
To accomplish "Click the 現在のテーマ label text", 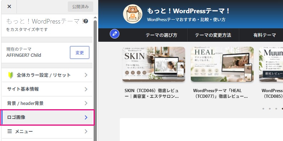I will click(x=19, y=49).
